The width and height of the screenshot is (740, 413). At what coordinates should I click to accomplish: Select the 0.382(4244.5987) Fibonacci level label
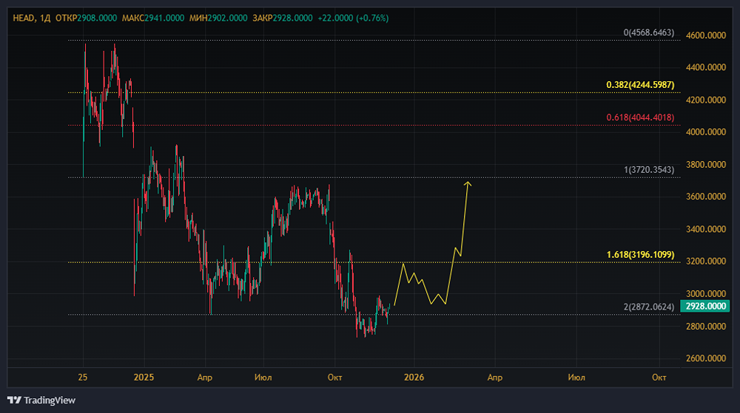coord(640,85)
